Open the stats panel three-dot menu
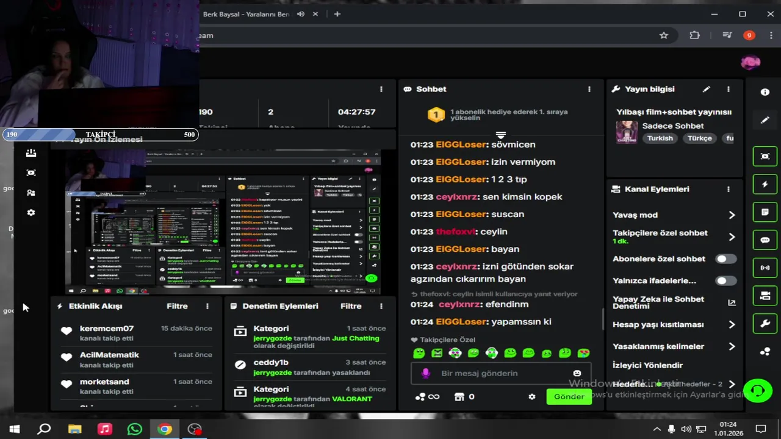Viewport: 781px width, 439px height. [x=381, y=89]
